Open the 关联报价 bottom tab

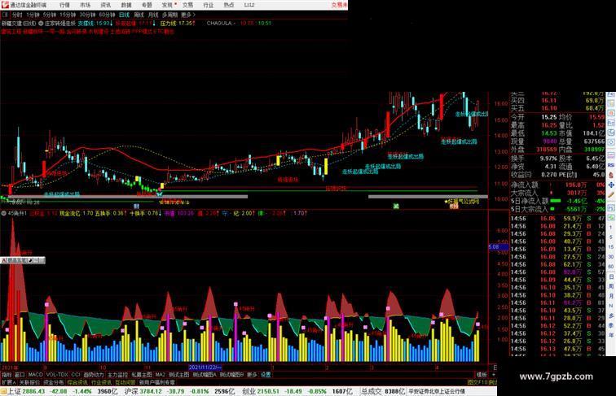pos(29,382)
